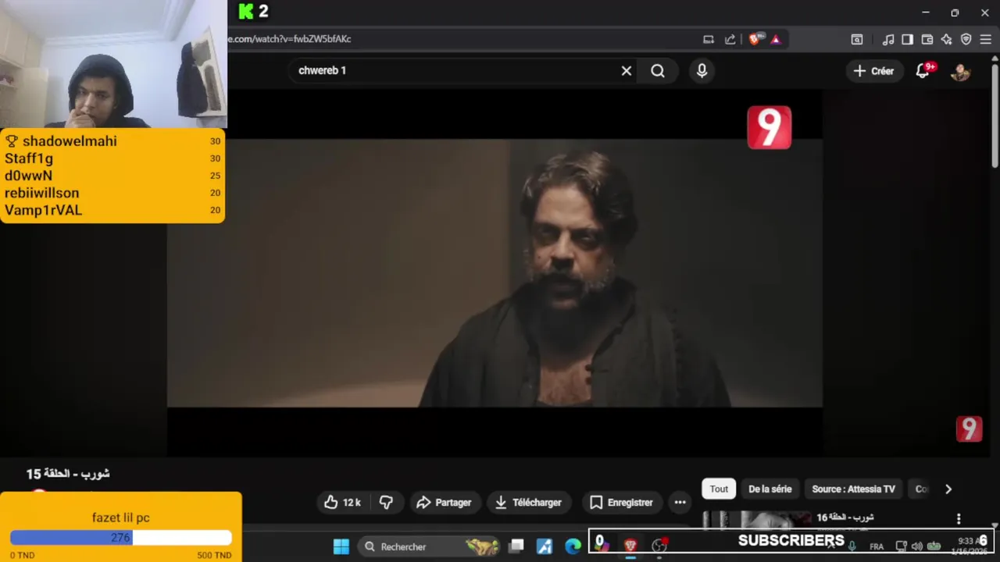The height and width of the screenshot is (562, 1000).
Task: Open options menu for suggested video الحلقة 16
Action: (959, 519)
